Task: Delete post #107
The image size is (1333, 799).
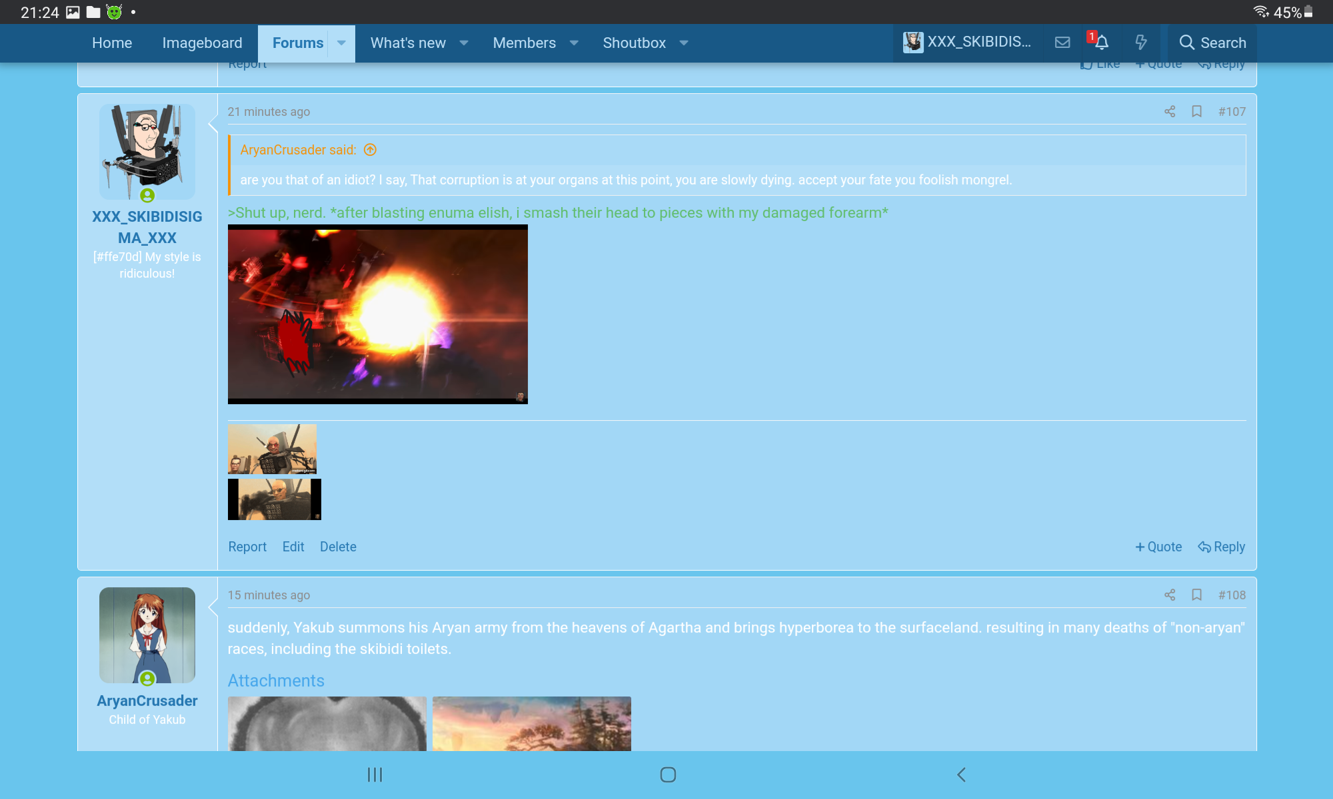Action: [338, 547]
